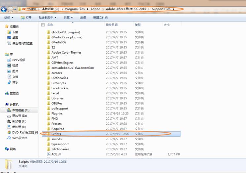
Task: Select the zdictionaries folder icon
Action: 49,149
